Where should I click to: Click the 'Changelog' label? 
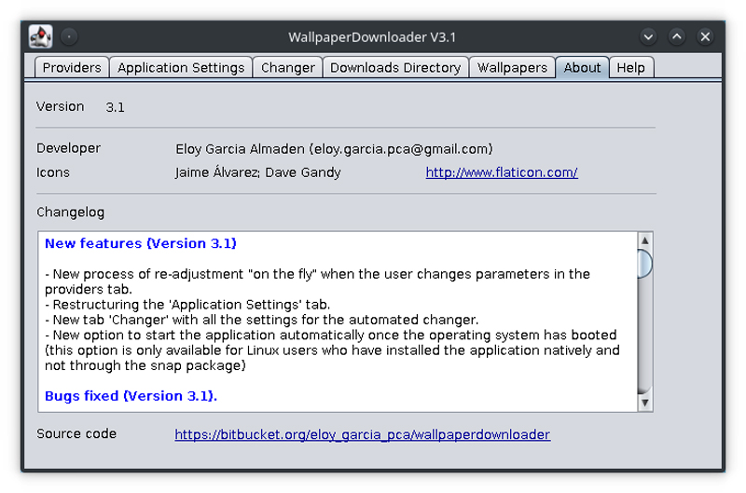click(71, 212)
